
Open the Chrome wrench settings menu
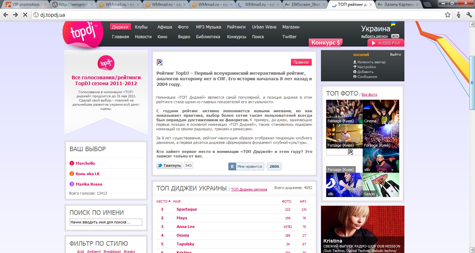469,15
